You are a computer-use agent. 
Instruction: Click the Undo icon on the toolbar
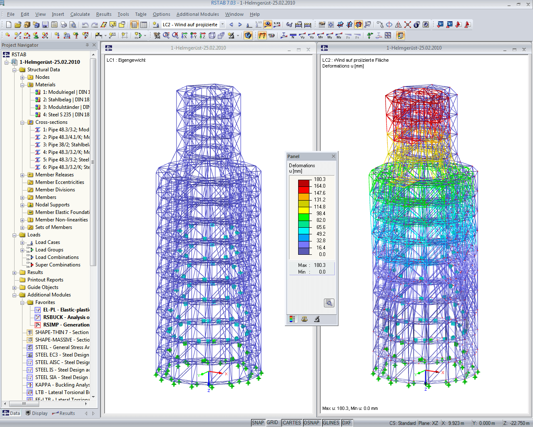(85, 25)
